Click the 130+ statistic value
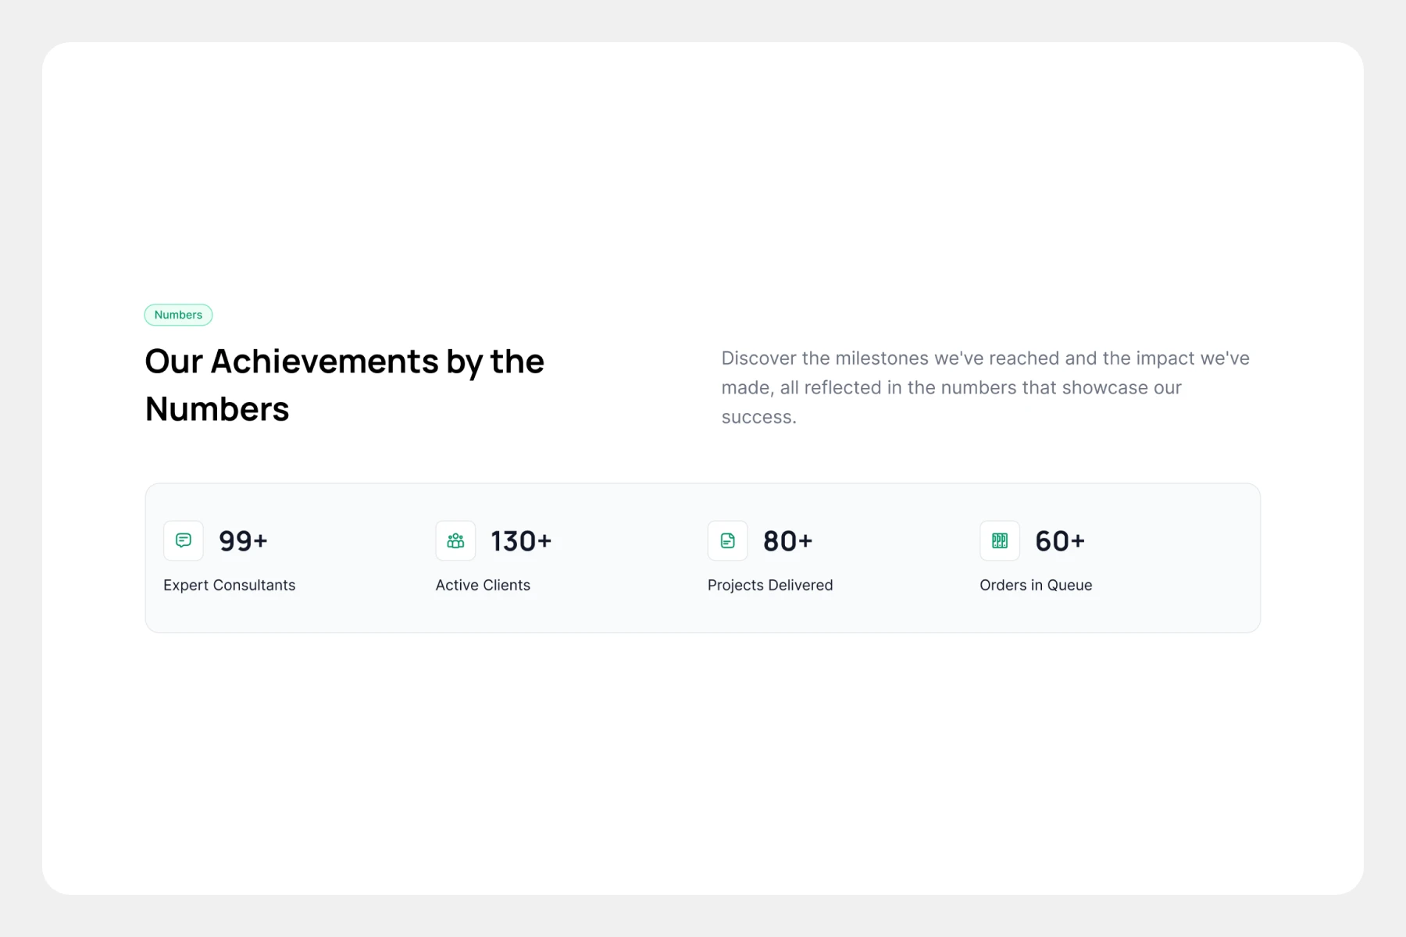The height and width of the screenshot is (937, 1406). pos(521,541)
